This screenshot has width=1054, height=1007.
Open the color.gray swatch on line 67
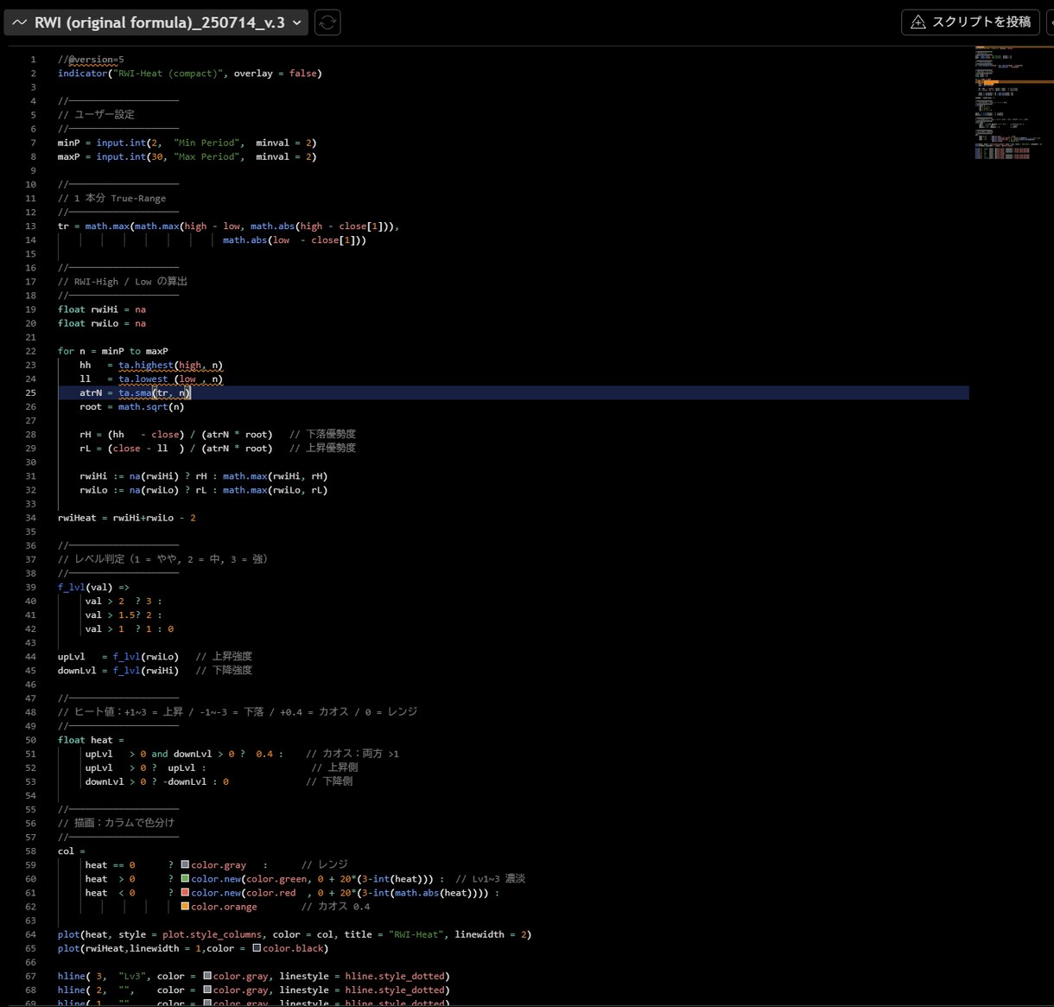(207, 975)
